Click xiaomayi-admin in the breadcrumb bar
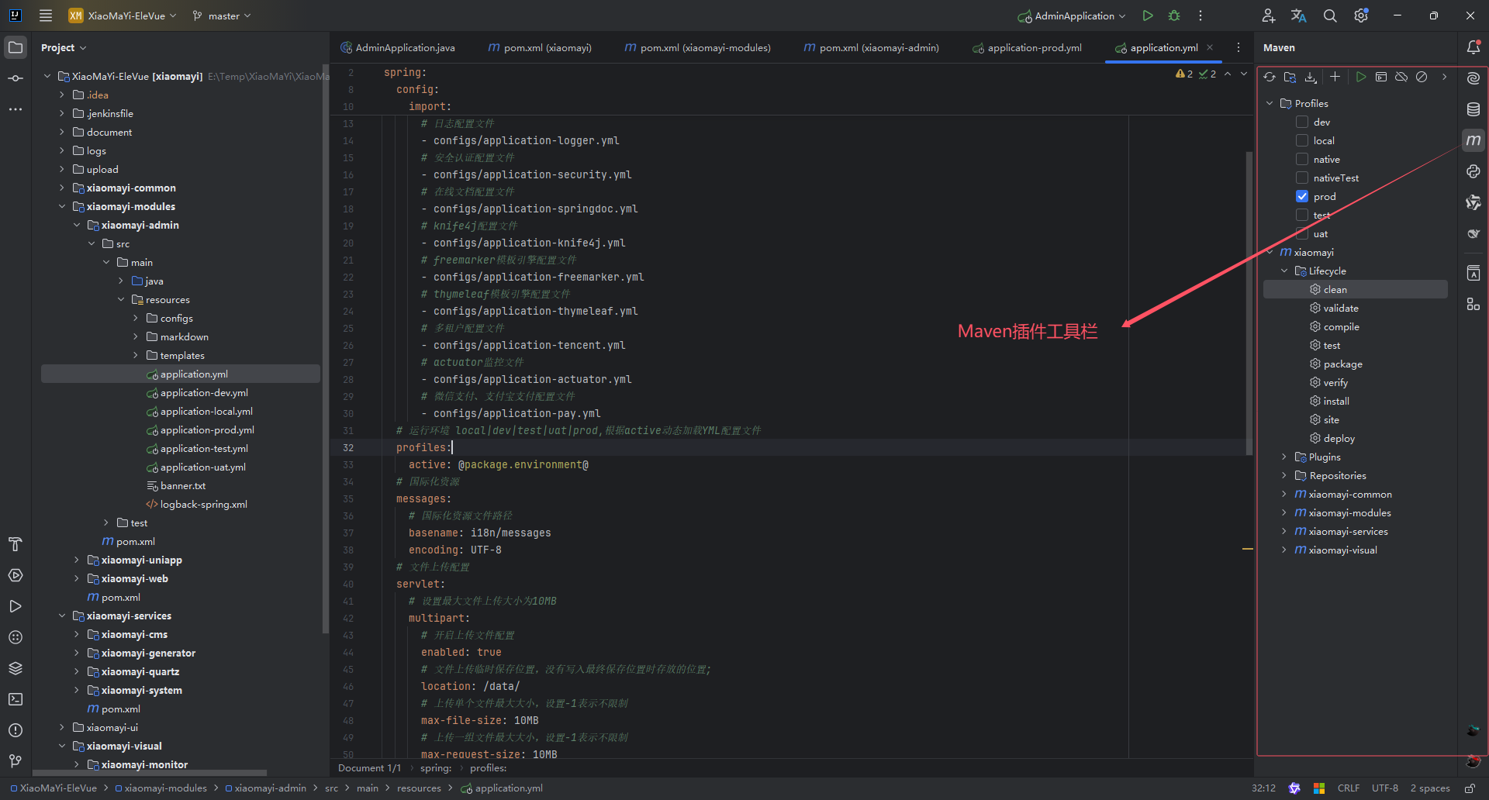The image size is (1489, 800). pos(270,788)
